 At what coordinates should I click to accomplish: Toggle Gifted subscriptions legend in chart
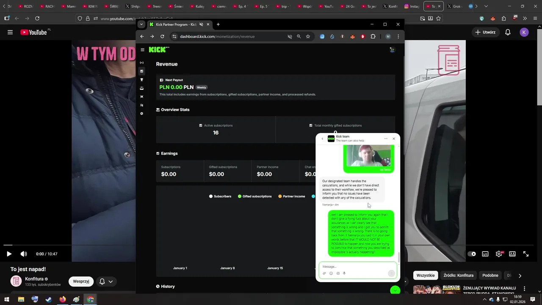click(255, 196)
